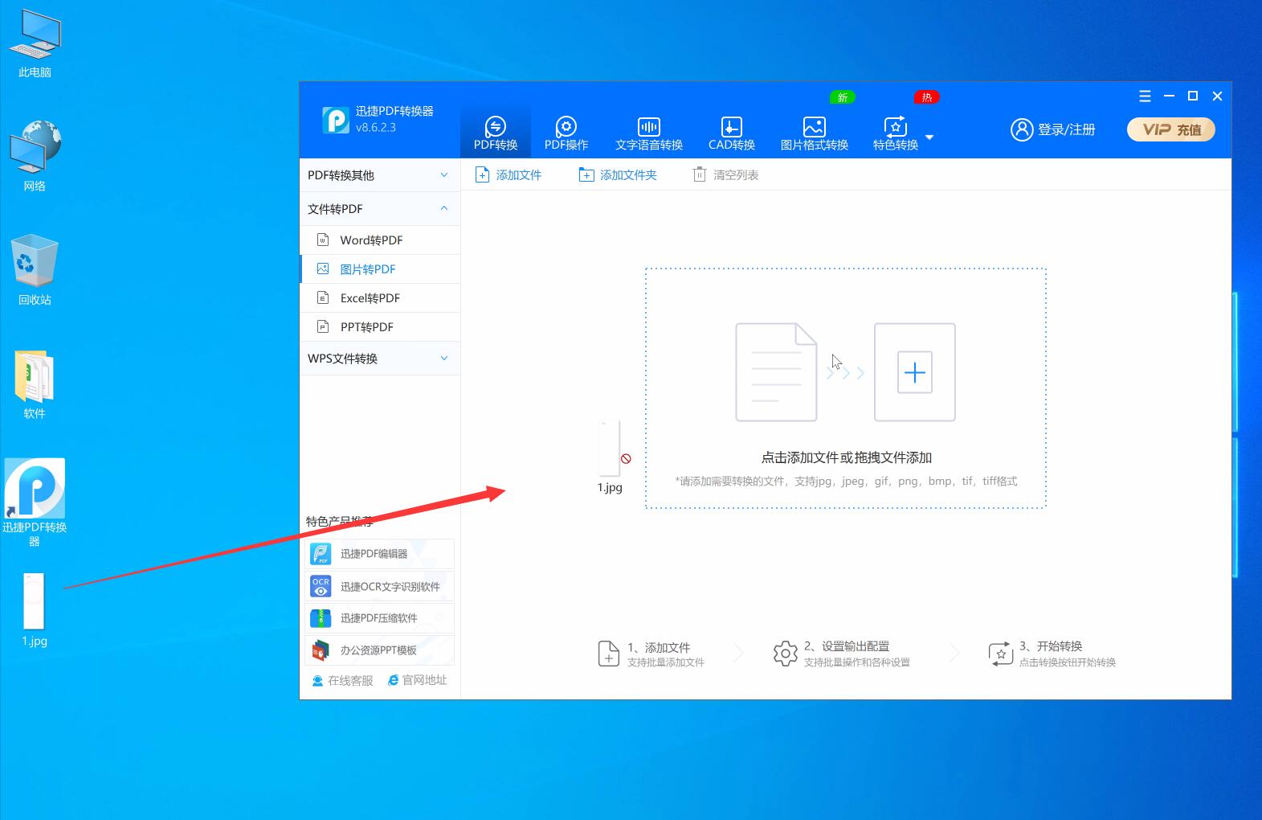This screenshot has height=820, width=1262.
Task: Open 办公资源PPT模板 product recommendation
Action: pyautogui.click(x=380, y=650)
